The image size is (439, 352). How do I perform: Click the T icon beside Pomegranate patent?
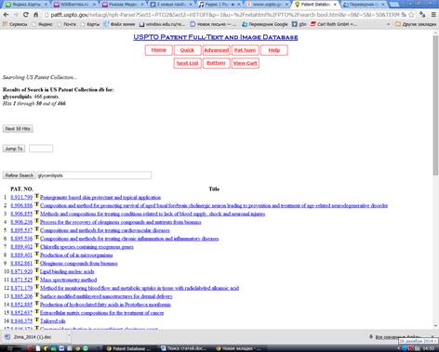click(37, 196)
